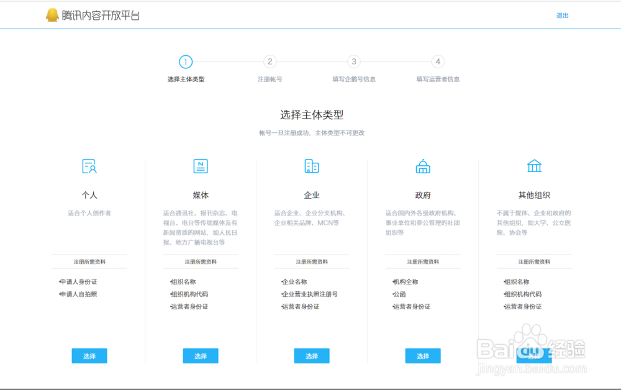
Task: Click 组织机构代码 under 媒体
Action: pyautogui.click(x=189, y=294)
